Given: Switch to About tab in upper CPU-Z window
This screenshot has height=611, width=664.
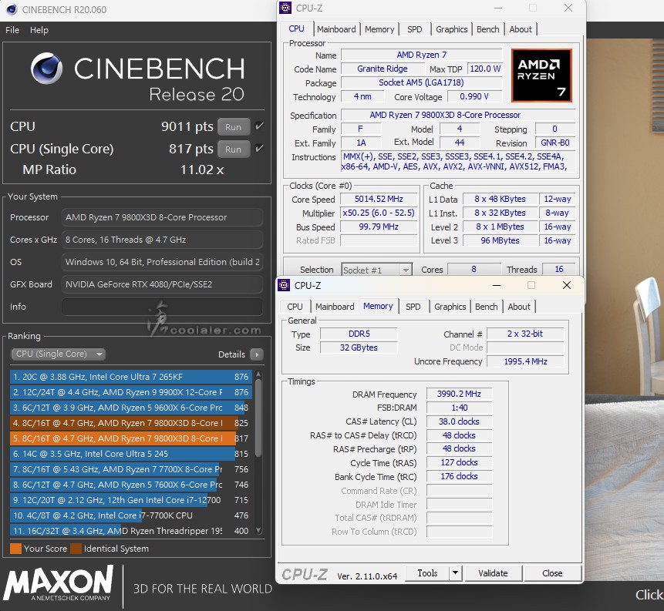Looking at the screenshot, I should coord(521,29).
